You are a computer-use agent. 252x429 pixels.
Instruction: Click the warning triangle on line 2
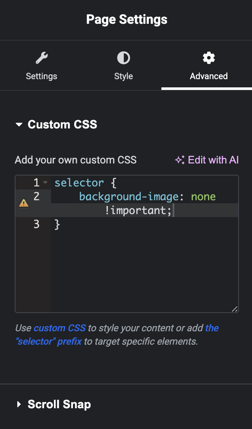click(x=23, y=203)
